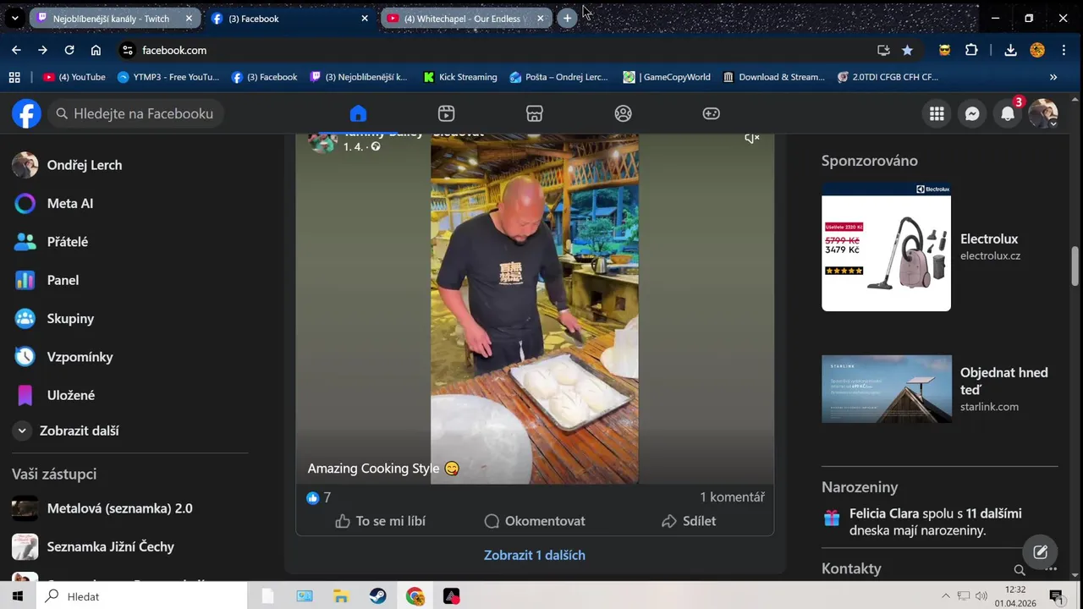Show more bookmarks chevron

[1053, 77]
